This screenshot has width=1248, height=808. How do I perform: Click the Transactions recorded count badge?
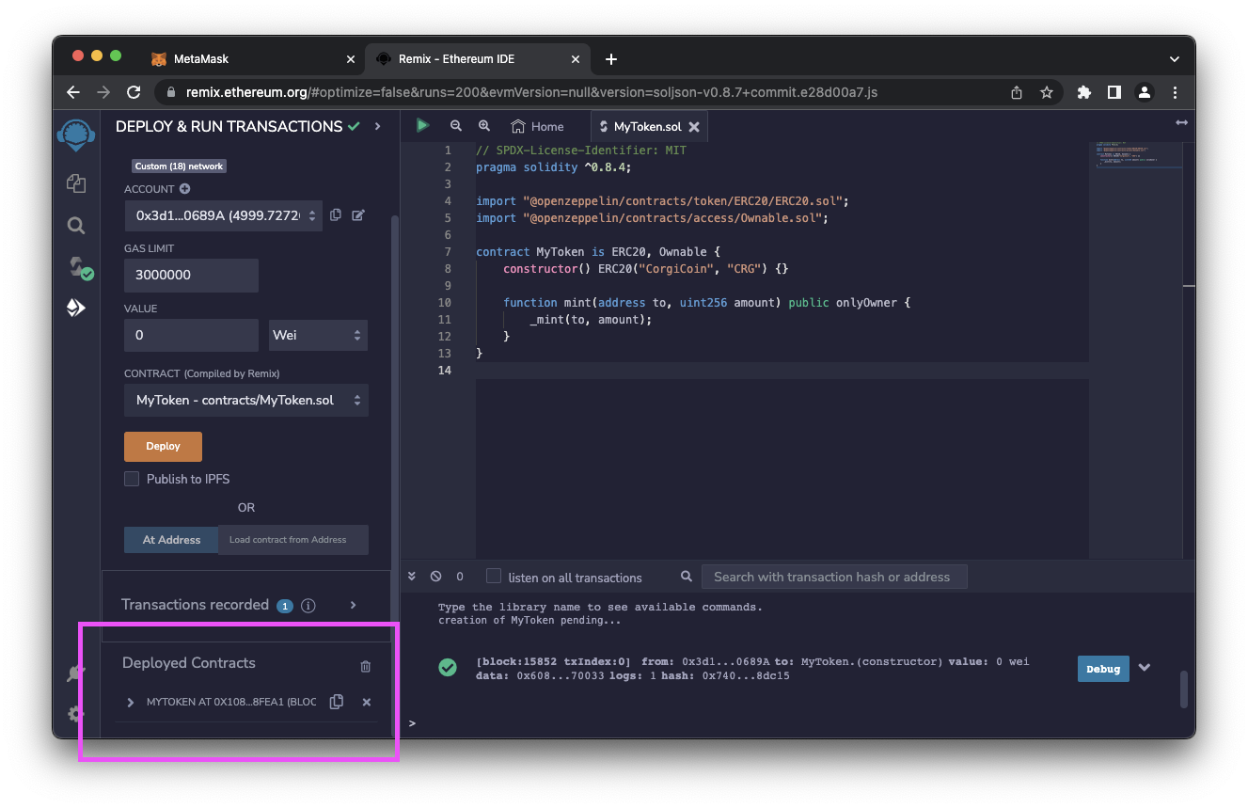[285, 606]
